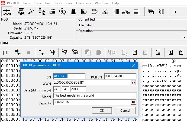Viewport: 187px width, 122px height.
Task: Click the hash address offset icon
Action: tap(18, 52)
